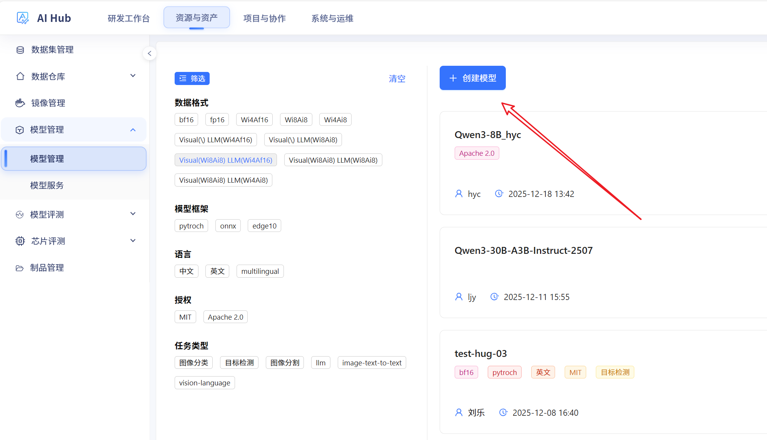Select the 英文 language filter
Viewport: 767px width, 440px height.
pos(217,271)
